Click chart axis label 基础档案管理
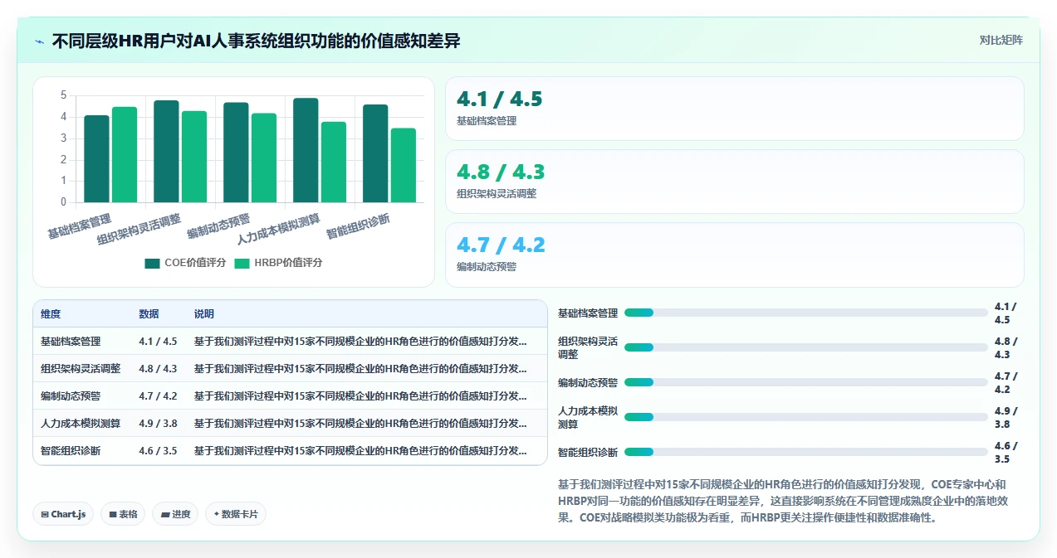The width and height of the screenshot is (1057, 558). pos(80,226)
